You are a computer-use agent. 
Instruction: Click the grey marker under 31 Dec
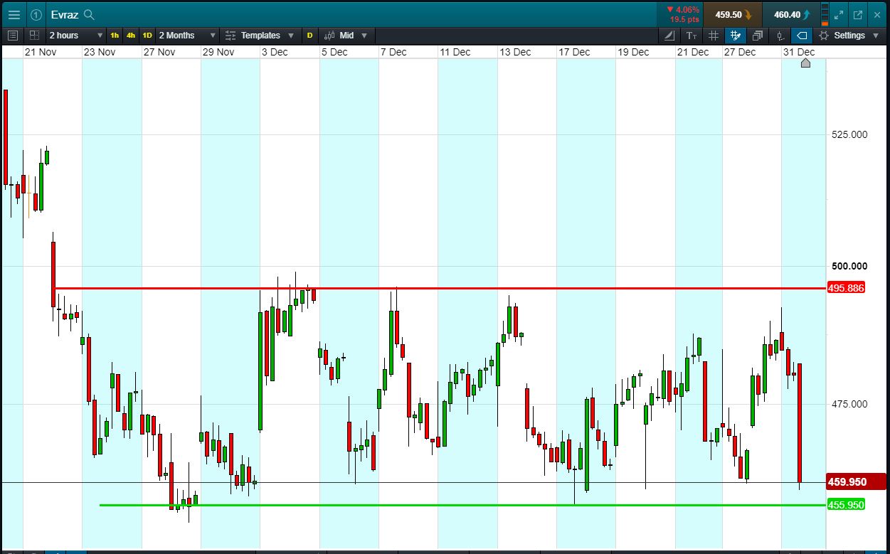pyautogui.click(x=805, y=63)
